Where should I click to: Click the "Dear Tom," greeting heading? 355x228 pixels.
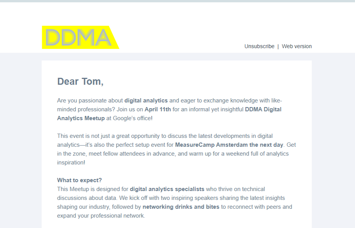pyautogui.click(x=80, y=82)
